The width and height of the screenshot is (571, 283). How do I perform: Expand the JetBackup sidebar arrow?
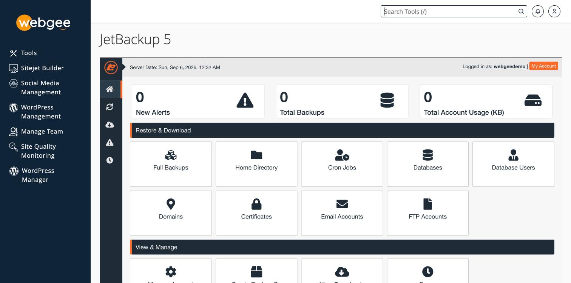[x=124, y=67]
